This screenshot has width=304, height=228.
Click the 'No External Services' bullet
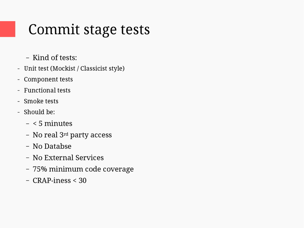tap(68, 158)
